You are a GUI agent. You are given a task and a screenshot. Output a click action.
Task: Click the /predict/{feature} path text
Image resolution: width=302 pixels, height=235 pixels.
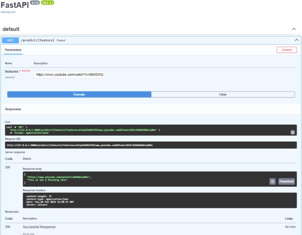click(x=38, y=40)
